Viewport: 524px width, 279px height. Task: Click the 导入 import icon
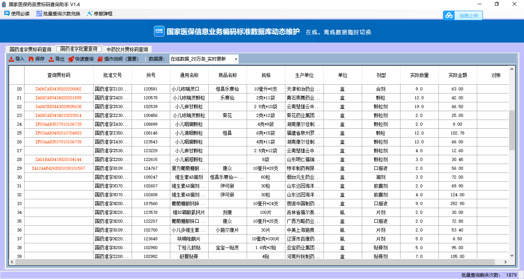pyautogui.click(x=12, y=59)
